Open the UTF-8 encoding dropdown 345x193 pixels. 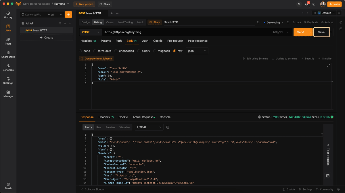coord(149,127)
